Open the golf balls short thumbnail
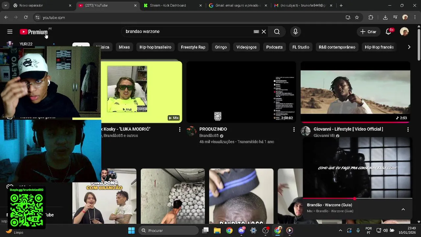Viewport: 421px width, 237px height. [x=173, y=196]
